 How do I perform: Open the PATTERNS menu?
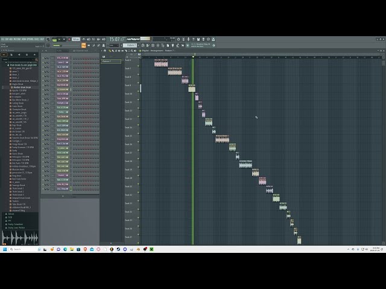point(17,39)
